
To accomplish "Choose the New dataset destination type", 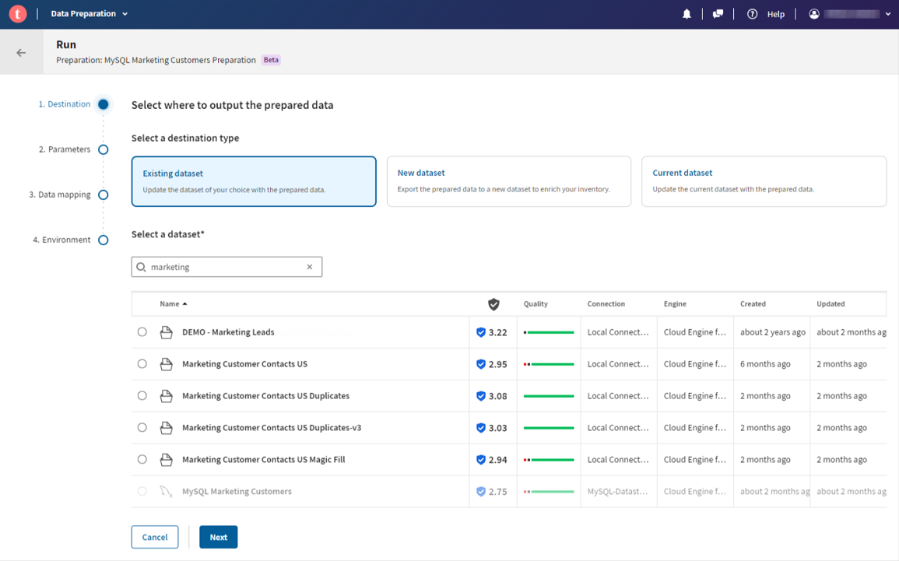I will click(x=508, y=181).
